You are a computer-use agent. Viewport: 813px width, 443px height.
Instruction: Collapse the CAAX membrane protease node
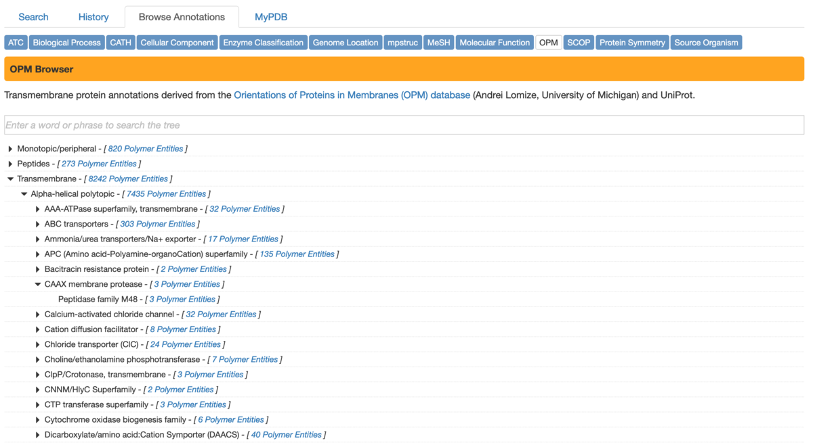pyautogui.click(x=38, y=284)
